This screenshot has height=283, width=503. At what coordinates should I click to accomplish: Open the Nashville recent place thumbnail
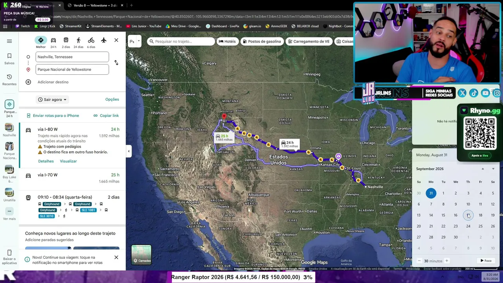point(9,130)
